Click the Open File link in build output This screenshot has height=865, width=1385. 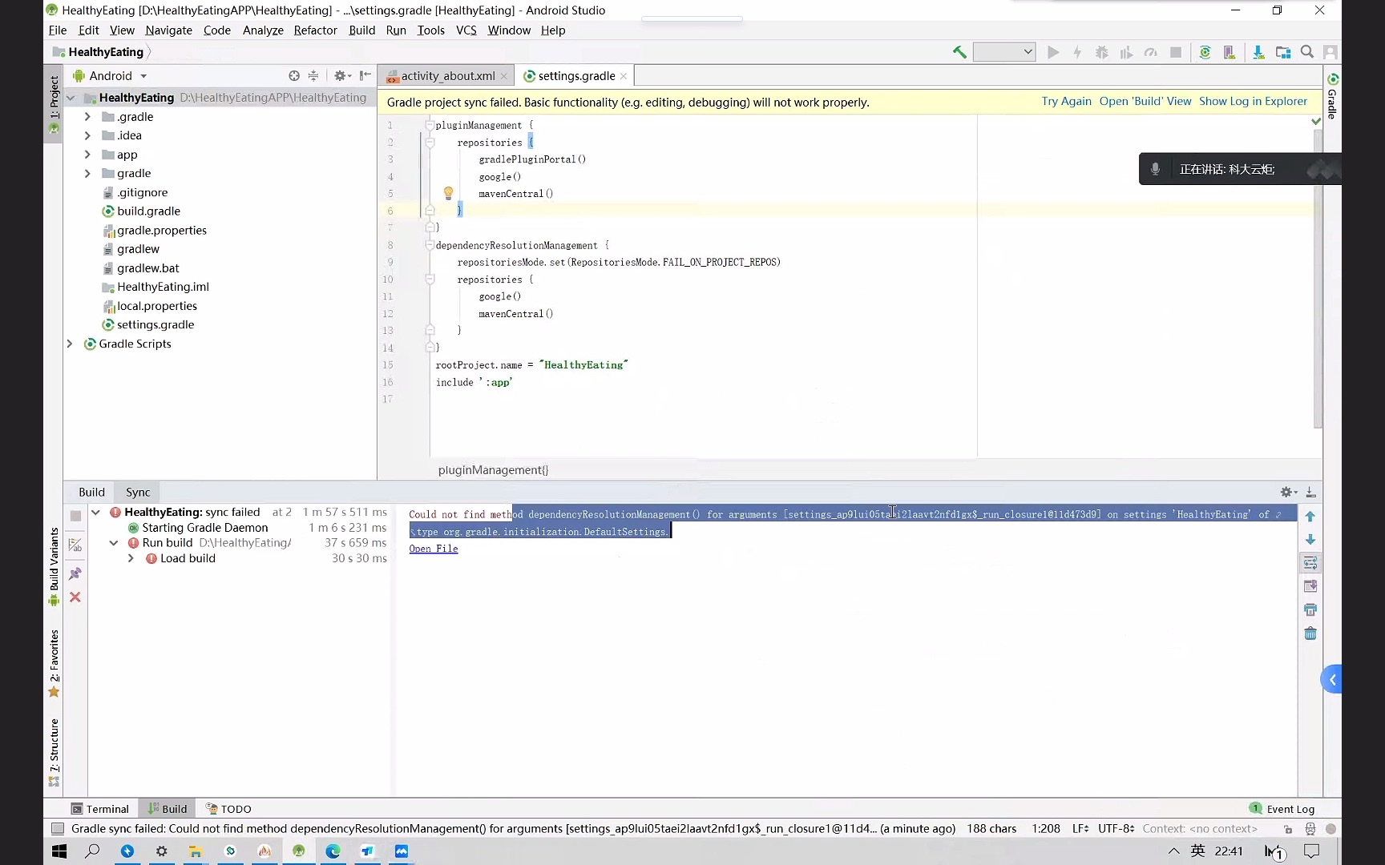pos(434,549)
